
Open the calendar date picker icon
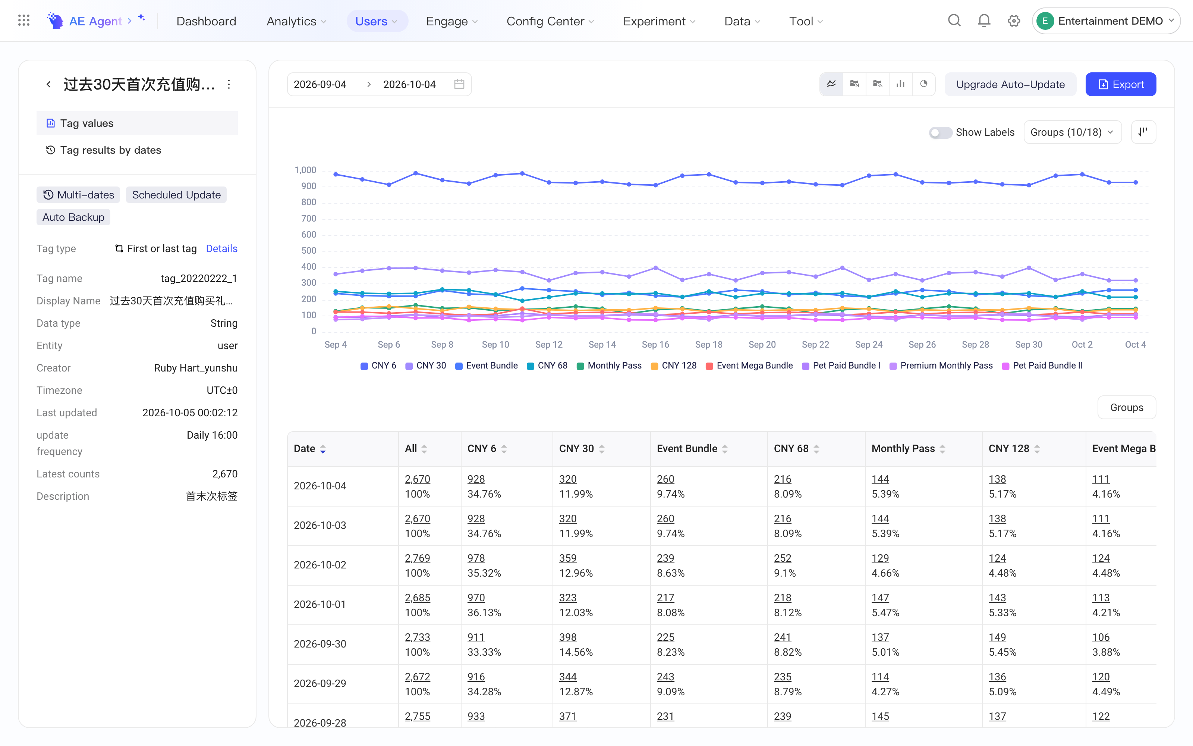pos(459,84)
